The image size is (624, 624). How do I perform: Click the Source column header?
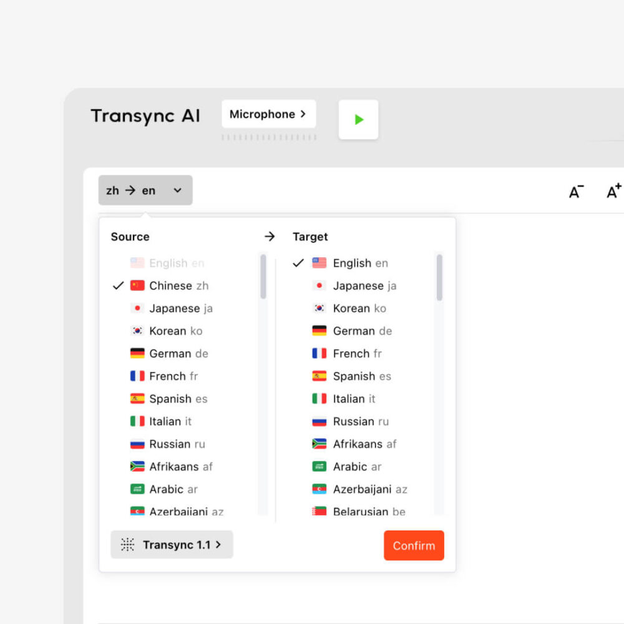click(129, 236)
